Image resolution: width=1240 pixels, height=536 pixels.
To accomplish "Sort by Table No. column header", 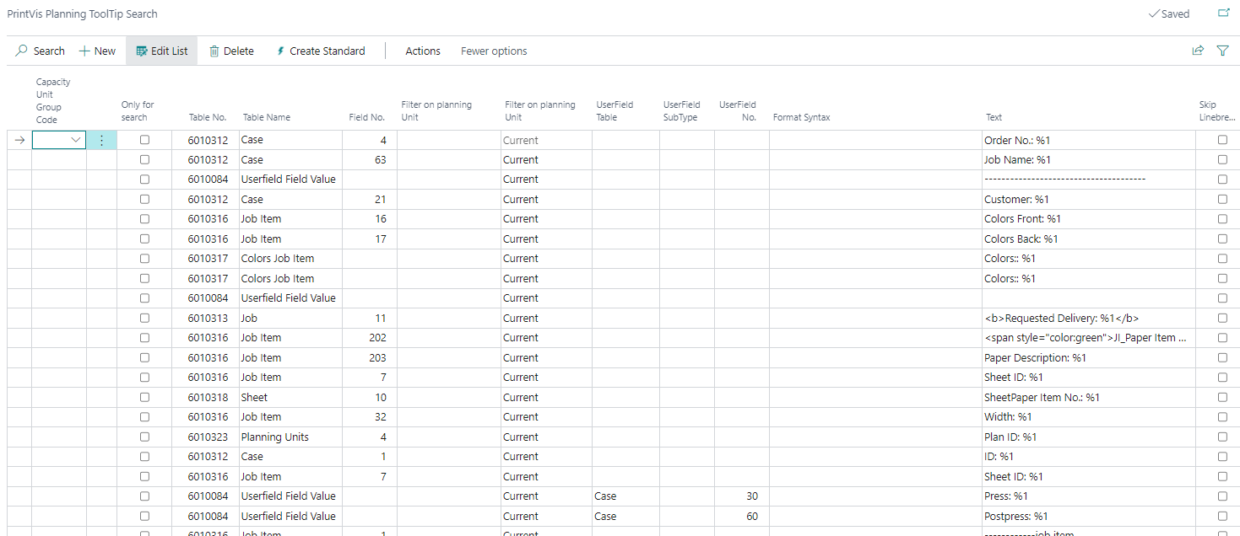I will tap(208, 118).
